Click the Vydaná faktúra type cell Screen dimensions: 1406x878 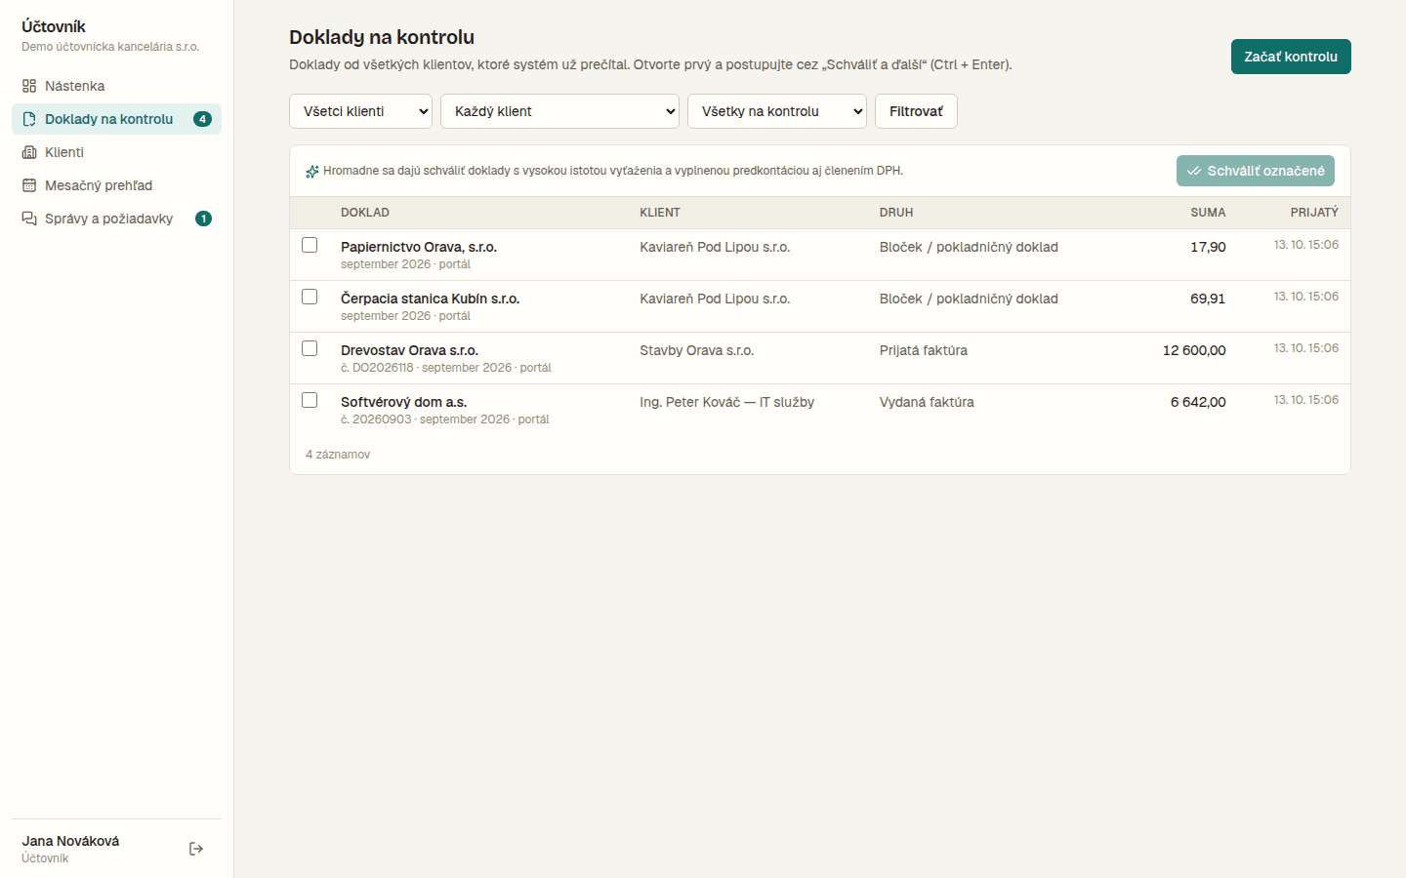coord(927,402)
